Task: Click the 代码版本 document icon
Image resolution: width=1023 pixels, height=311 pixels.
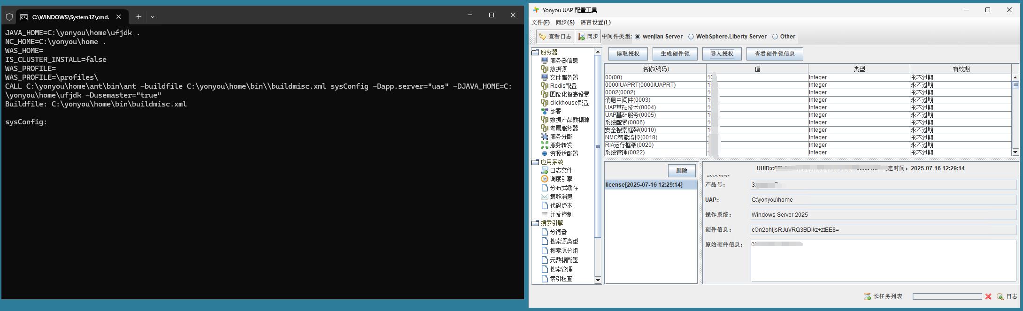Action: click(545, 205)
